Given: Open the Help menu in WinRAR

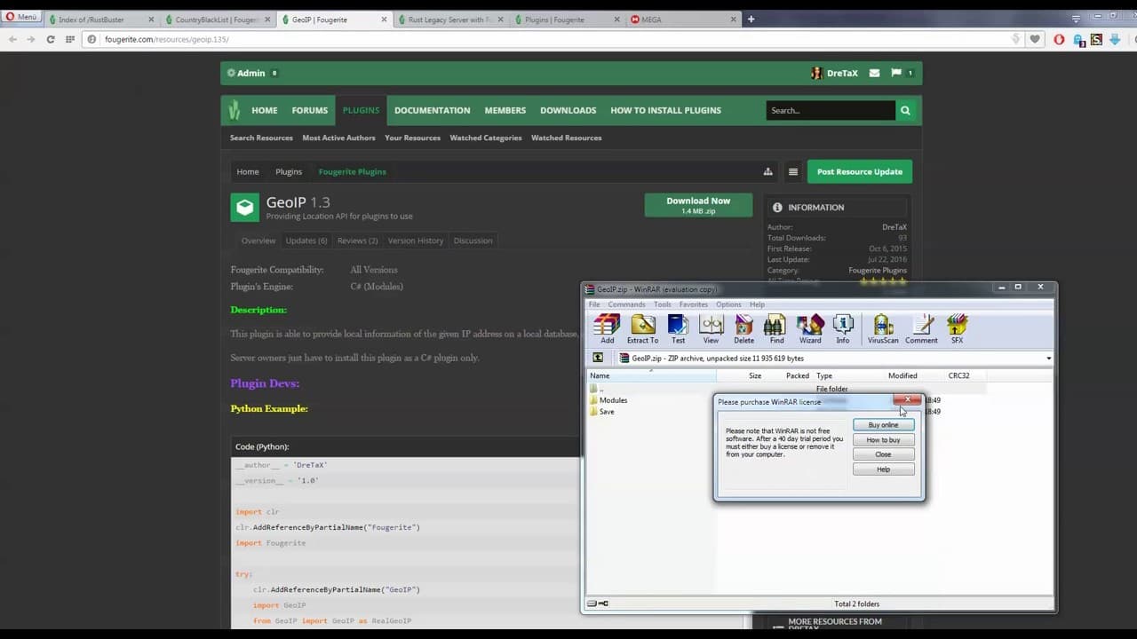Looking at the screenshot, I should 757,304.
